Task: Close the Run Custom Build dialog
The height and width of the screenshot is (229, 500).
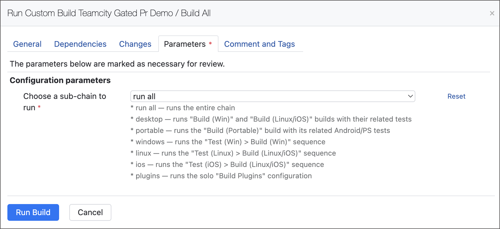Action: [492, 13]
